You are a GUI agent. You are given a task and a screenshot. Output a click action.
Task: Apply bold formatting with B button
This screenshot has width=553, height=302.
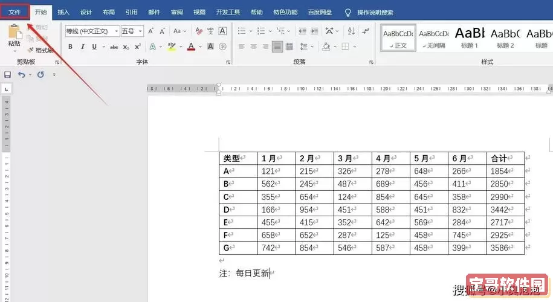[x=70, y=47]
